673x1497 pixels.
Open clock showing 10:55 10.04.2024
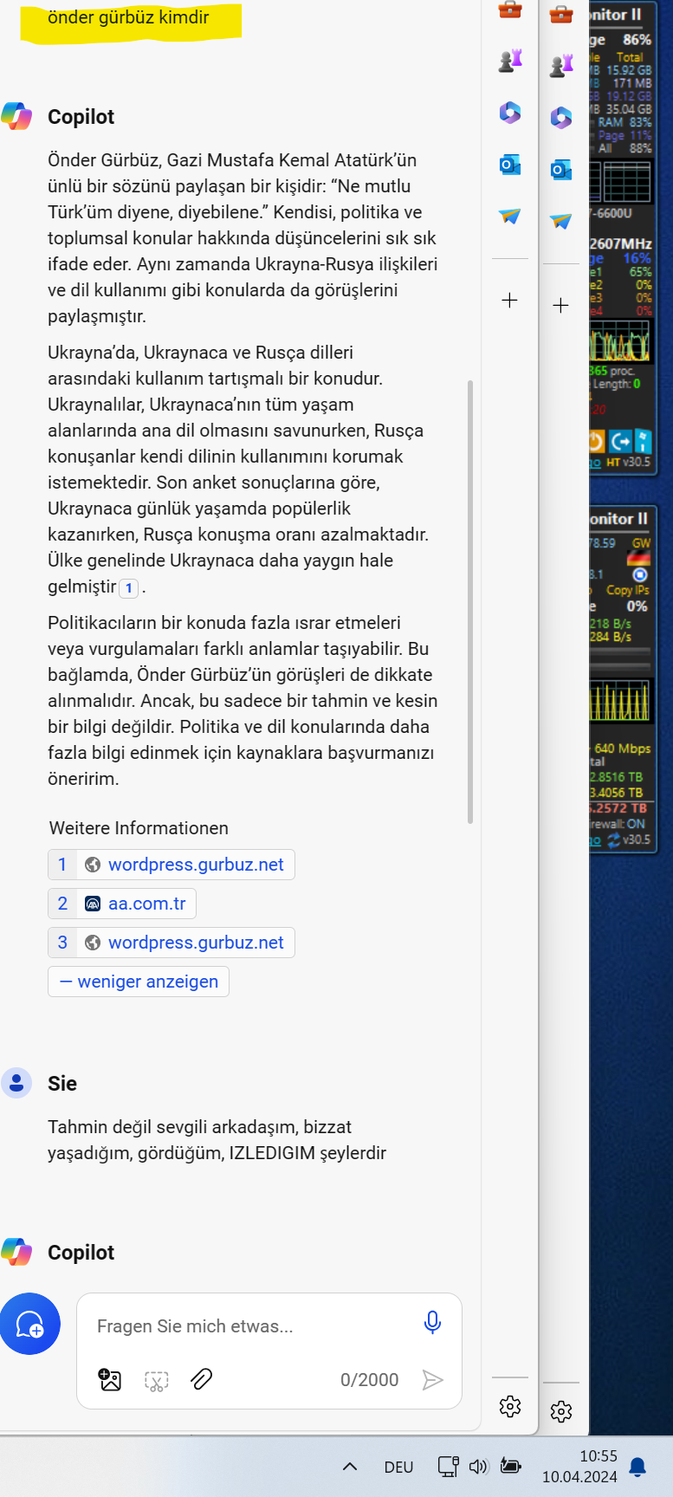[579, 1467]
